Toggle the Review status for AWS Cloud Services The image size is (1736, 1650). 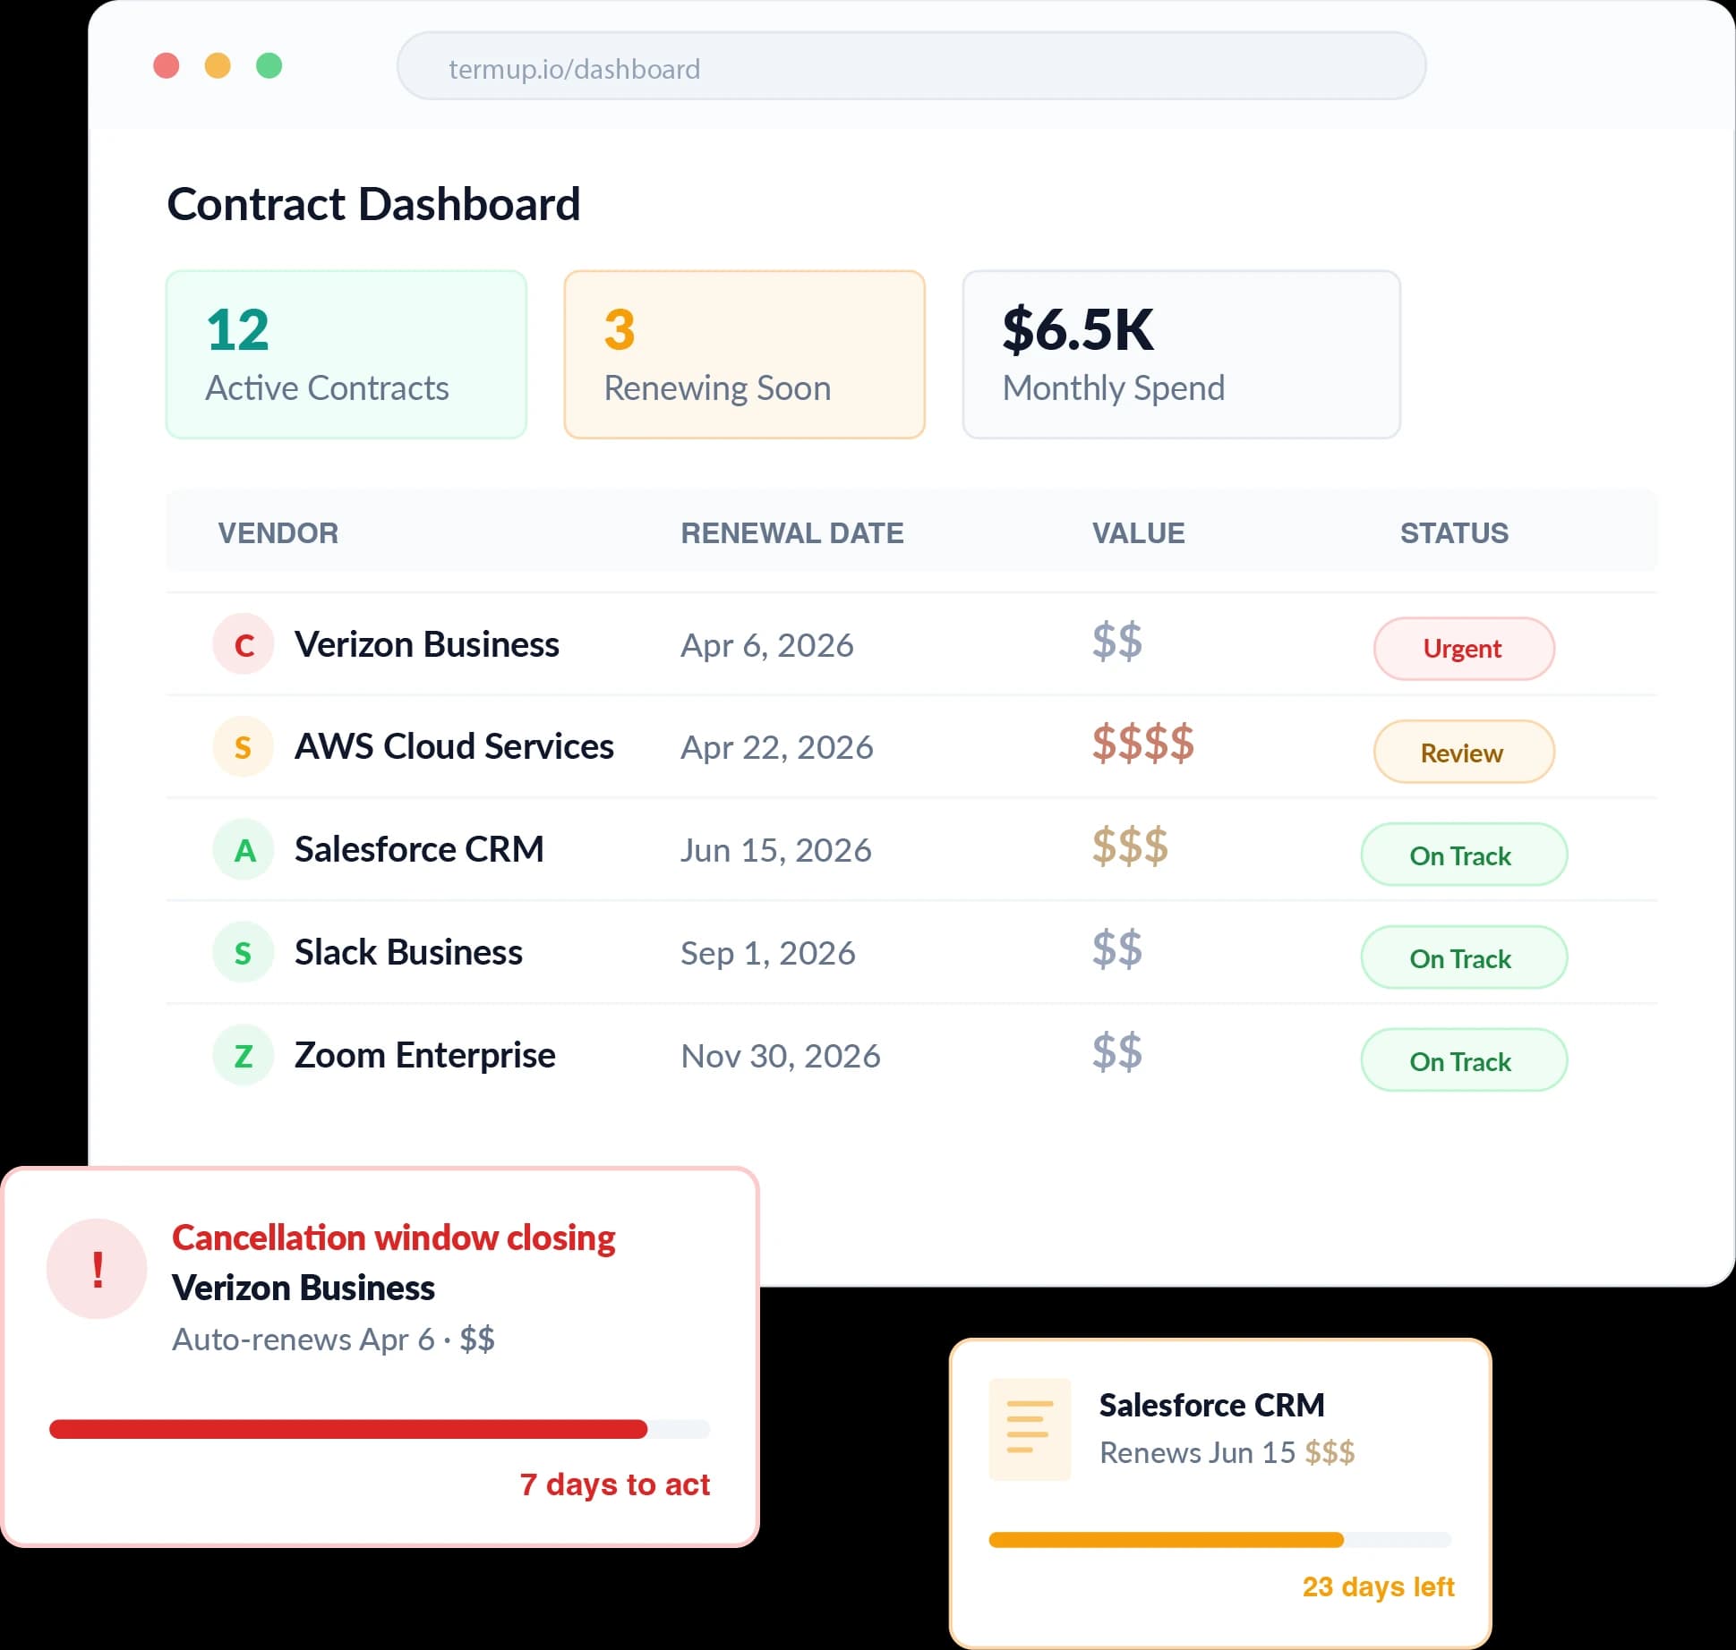point(1463,752)
